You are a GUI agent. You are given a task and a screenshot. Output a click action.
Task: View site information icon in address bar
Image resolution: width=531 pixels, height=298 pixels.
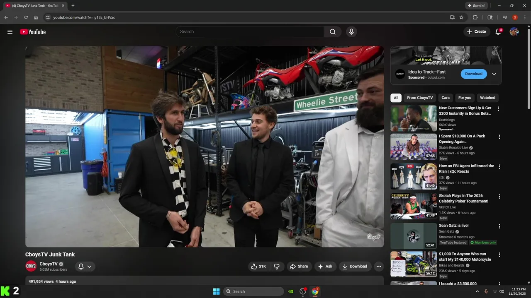pyautogui.click(x=48, y=17)
